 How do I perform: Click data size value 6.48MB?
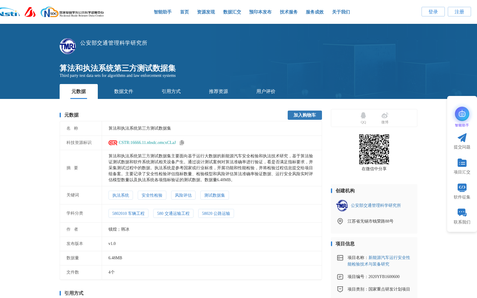coord(115,258)
